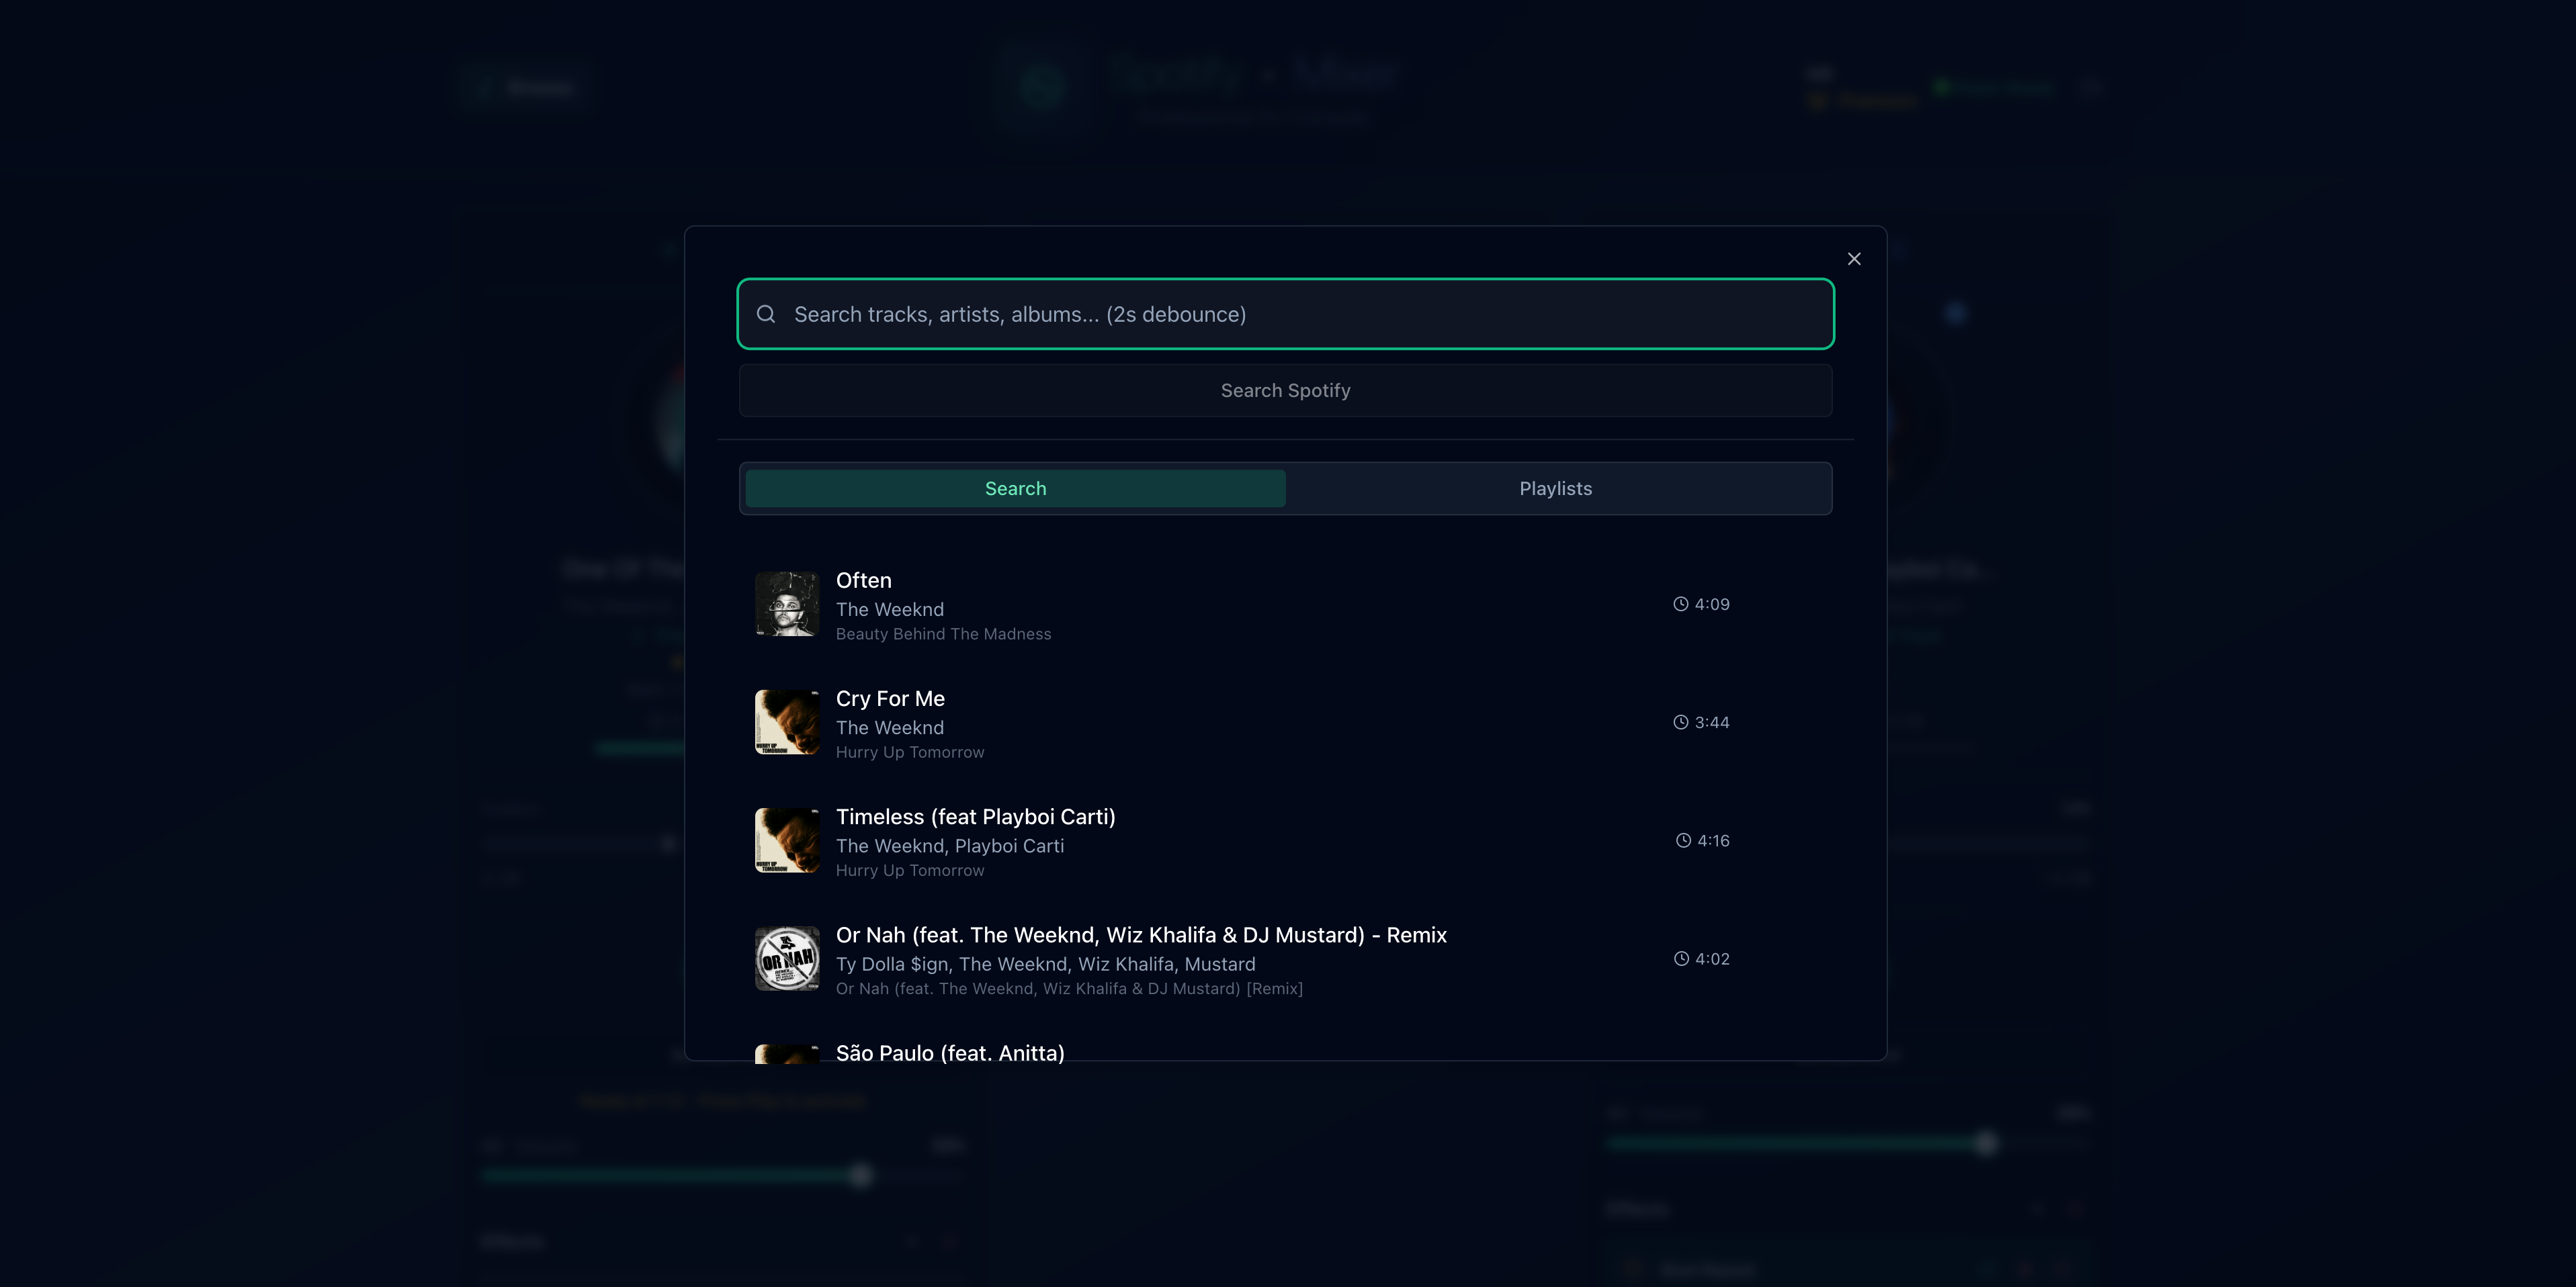
Task: Open the Playlists tab
Action: [x=1555, y=488]
